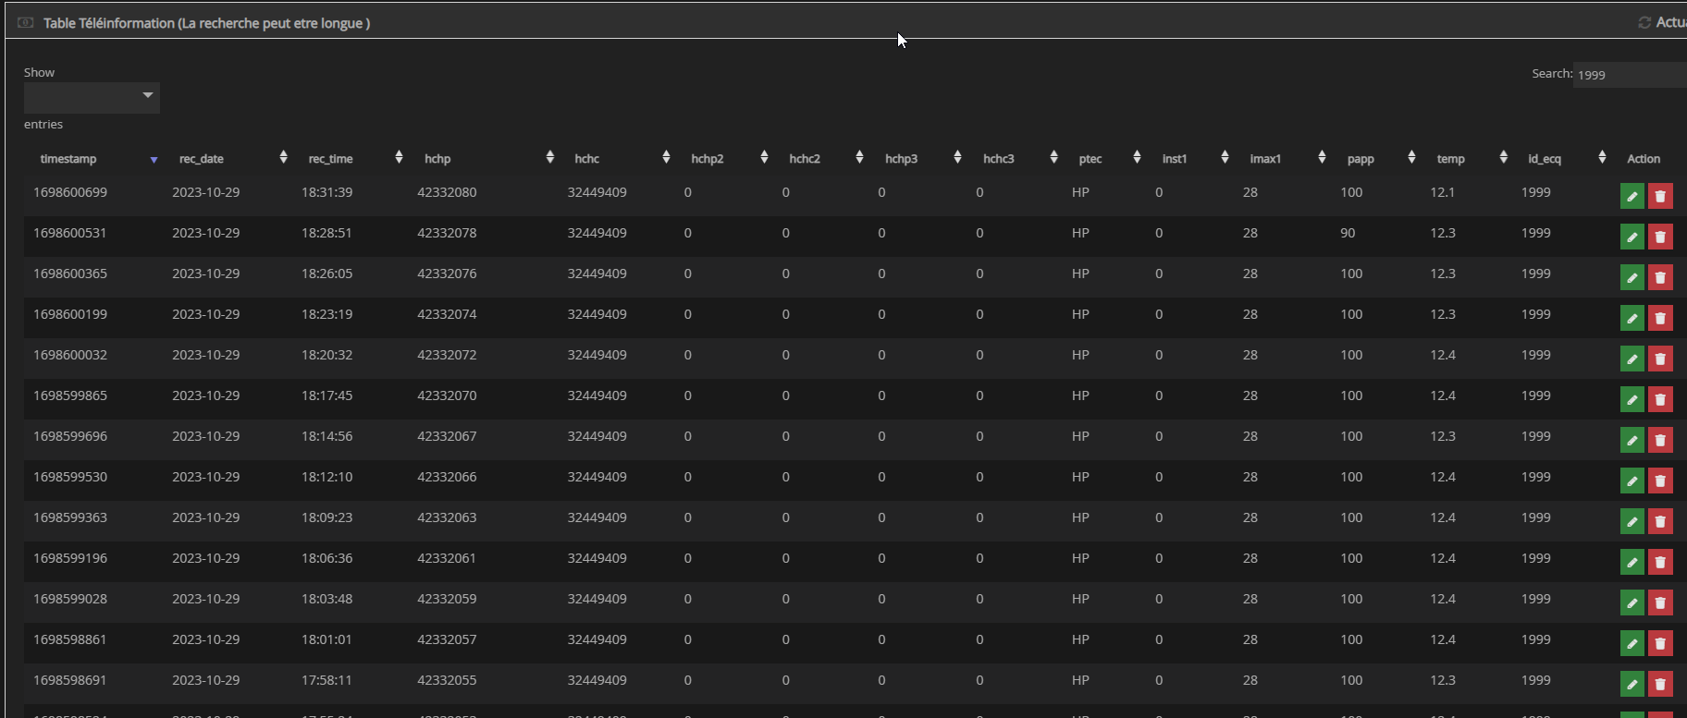The height and width of the screenshot is (718, 1687).
Task: Edit the row with timestamp 1698600365
Action: 1632,277
